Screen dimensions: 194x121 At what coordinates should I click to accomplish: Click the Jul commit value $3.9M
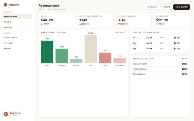(149, 38)
